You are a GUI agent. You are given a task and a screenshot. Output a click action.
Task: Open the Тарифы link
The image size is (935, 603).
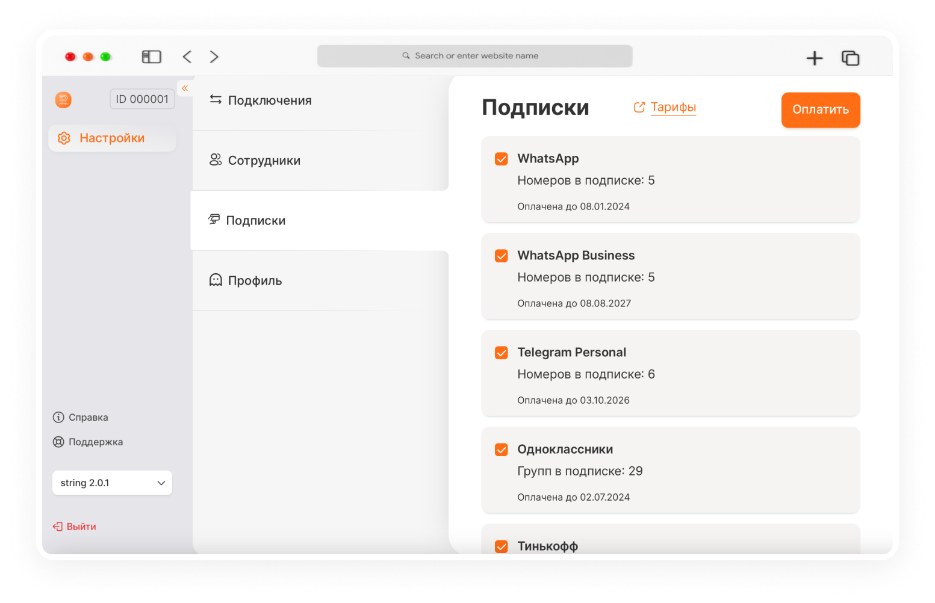coord(673,107)
